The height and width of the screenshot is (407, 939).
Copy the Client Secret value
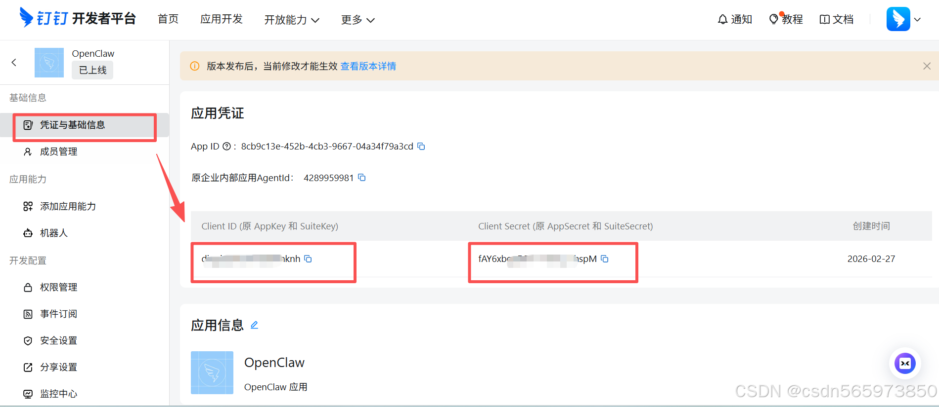pos(605,259)
